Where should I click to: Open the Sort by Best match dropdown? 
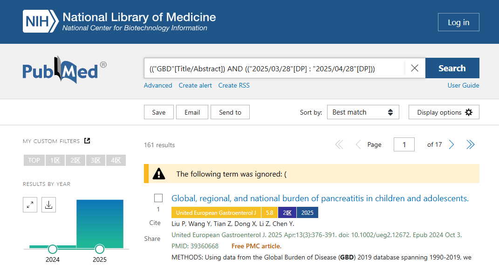pyautogui.click(x=363, y=112)
